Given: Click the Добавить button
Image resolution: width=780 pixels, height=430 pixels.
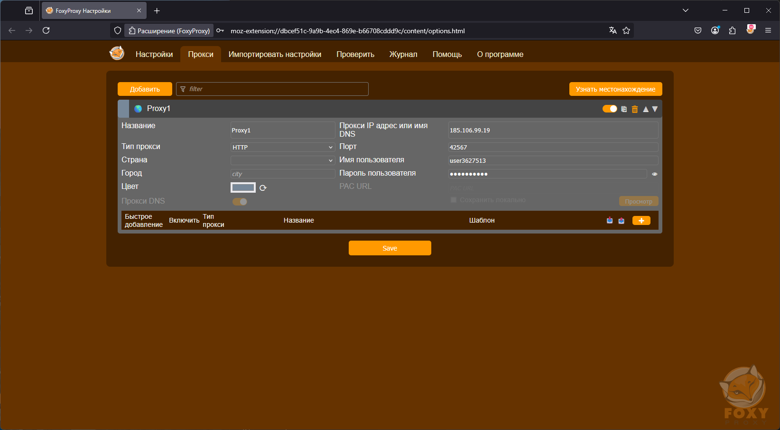Looking at the screenshot, I should click(145, 89).
